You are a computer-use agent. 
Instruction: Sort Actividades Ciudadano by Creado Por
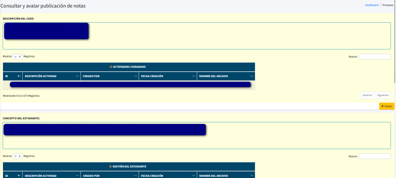(x=110, y=76)
